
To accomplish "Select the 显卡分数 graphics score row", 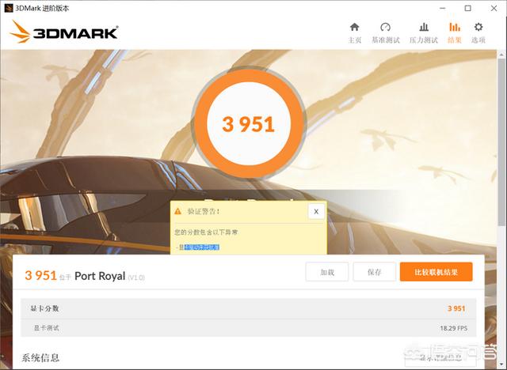I will (248, 308).
